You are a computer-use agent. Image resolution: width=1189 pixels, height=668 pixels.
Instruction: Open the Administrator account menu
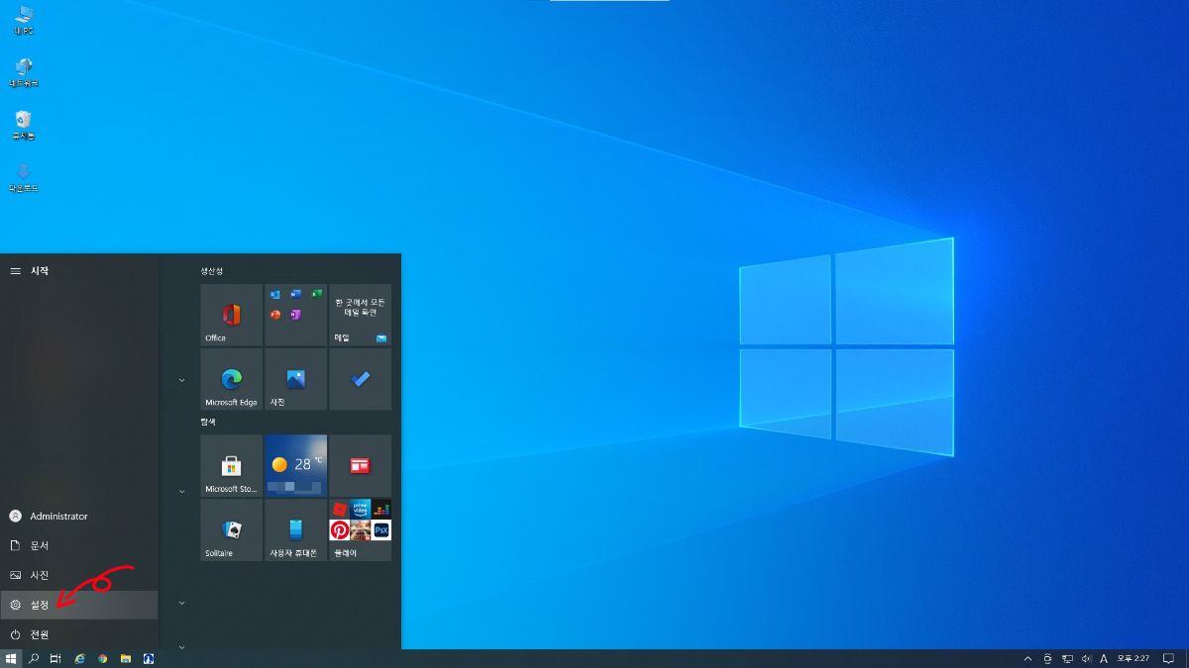(79, 516)
